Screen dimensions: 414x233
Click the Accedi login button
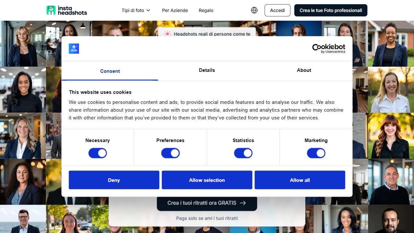(x=278, y=10)
